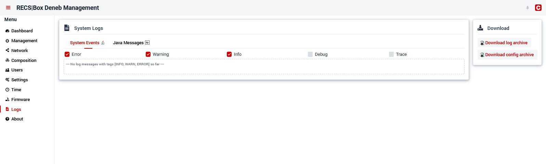This screenshot has width=546, height=164.
Task: Click the About question-mark icon
Action: (7, 119)
